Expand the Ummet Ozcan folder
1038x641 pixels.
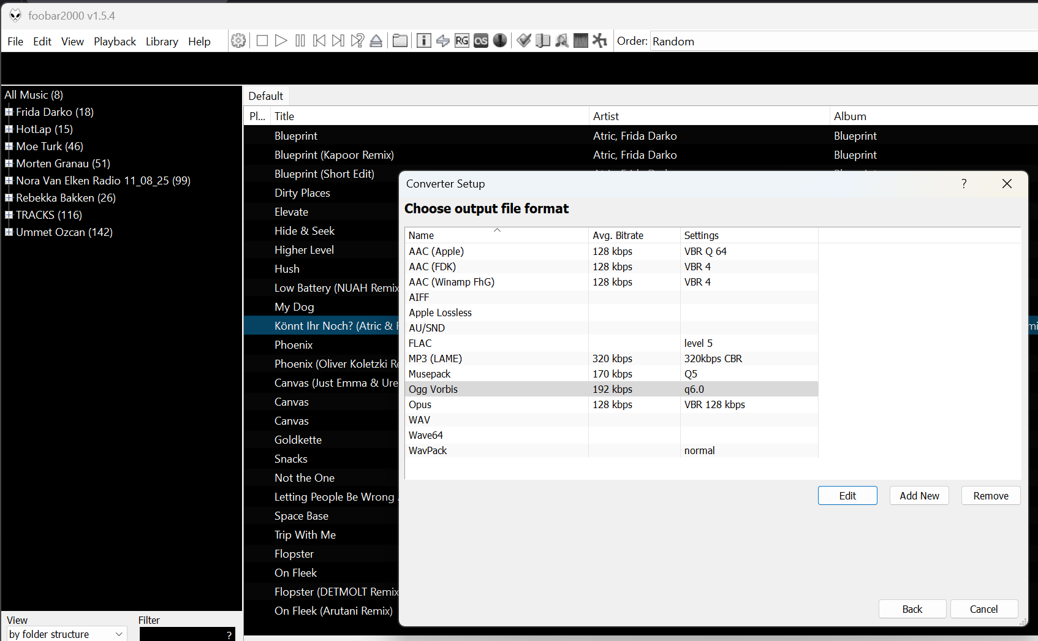[9, 232]
